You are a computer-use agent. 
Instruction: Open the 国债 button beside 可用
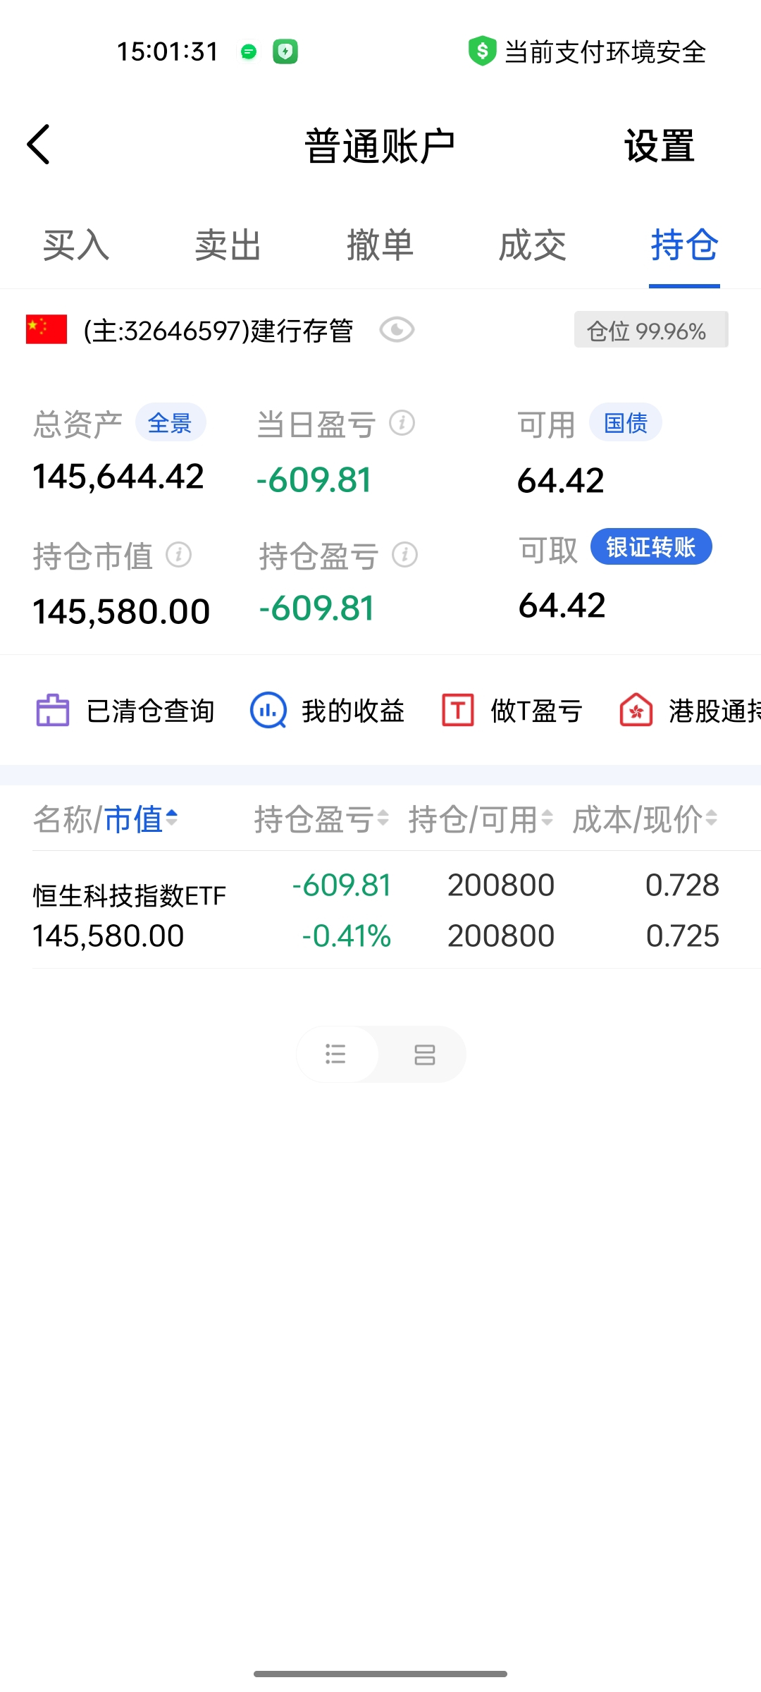click(626, 423)
